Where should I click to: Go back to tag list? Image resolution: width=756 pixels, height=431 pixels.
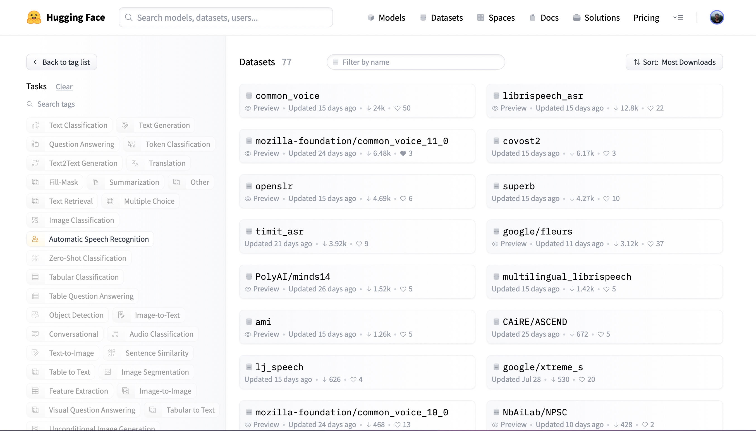62,62
